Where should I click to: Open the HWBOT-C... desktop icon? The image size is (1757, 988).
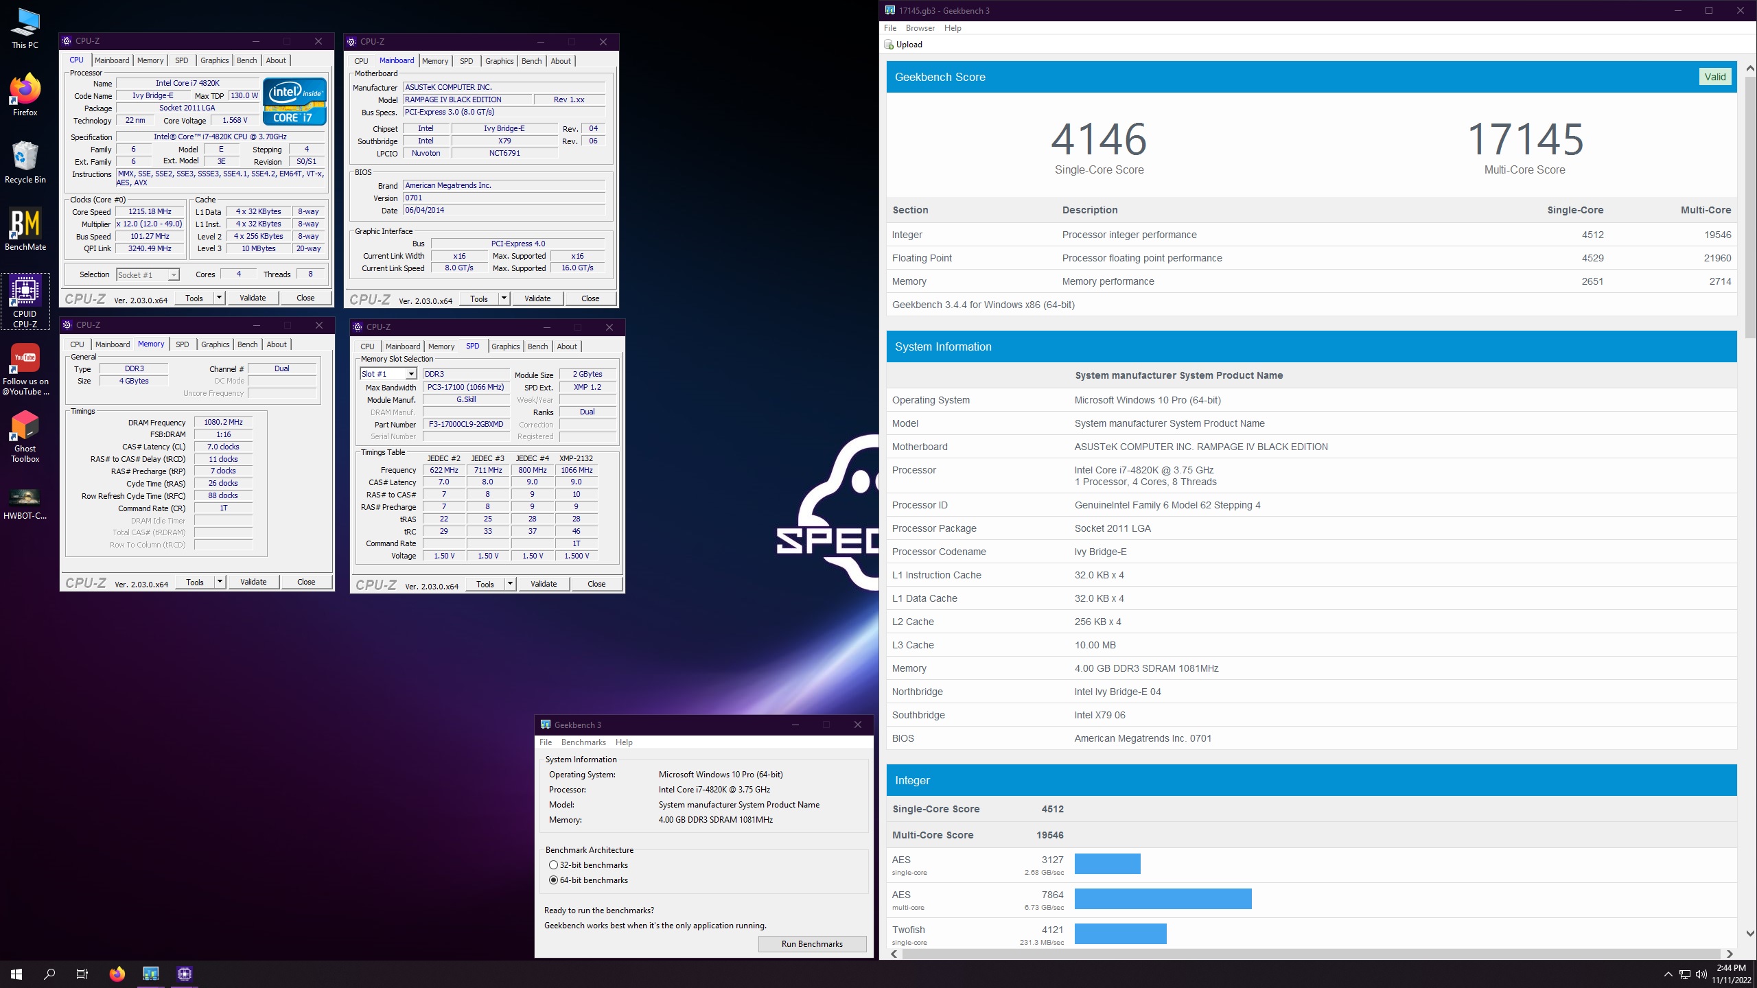coord(25,503)
